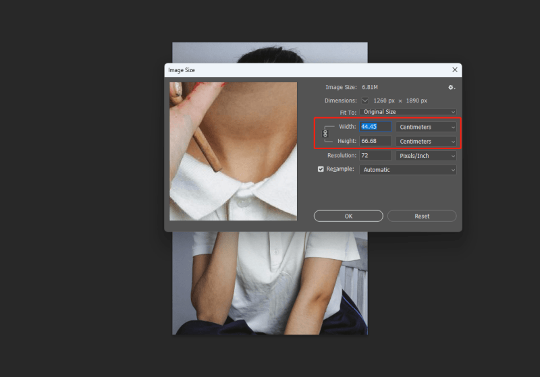This screenshot has height=377, width=540.
Task: Click the Resolution field showing 72
Action: [375, 156]
